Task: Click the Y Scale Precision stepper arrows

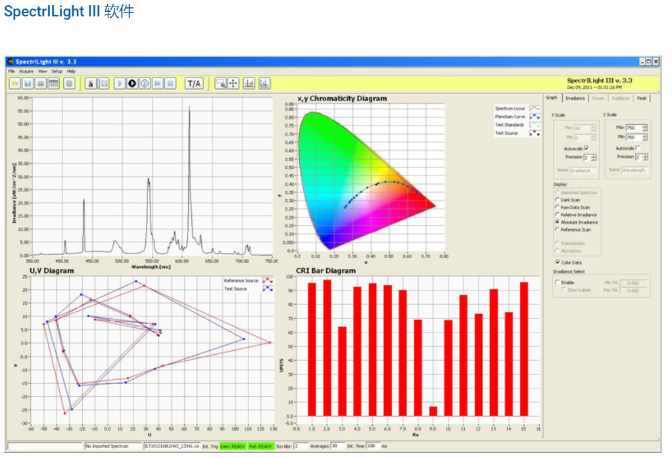Action: [x=594, y=158]
